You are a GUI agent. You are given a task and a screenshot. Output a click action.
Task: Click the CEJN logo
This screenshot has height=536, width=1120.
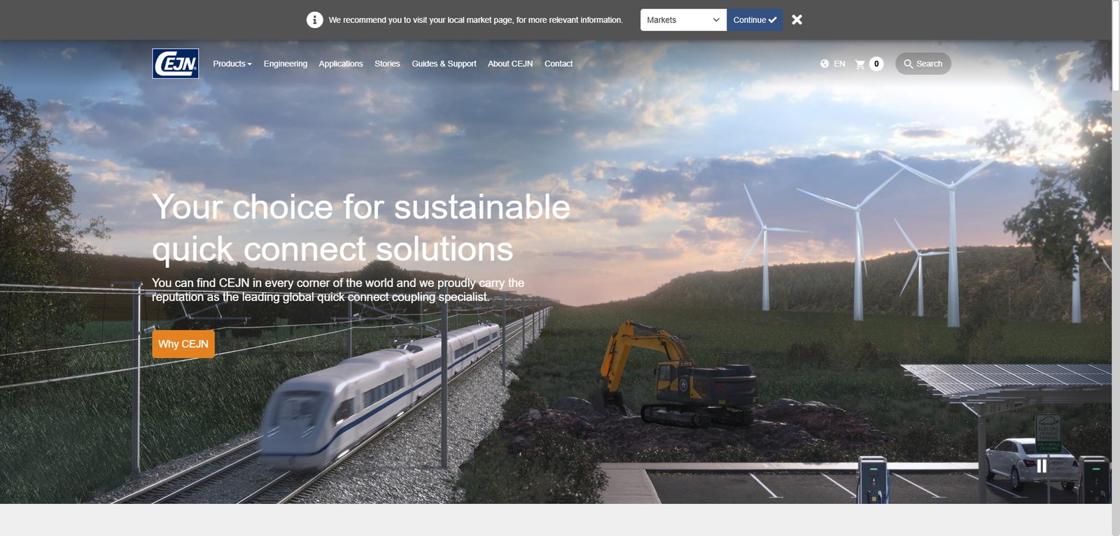coord(176,64)
